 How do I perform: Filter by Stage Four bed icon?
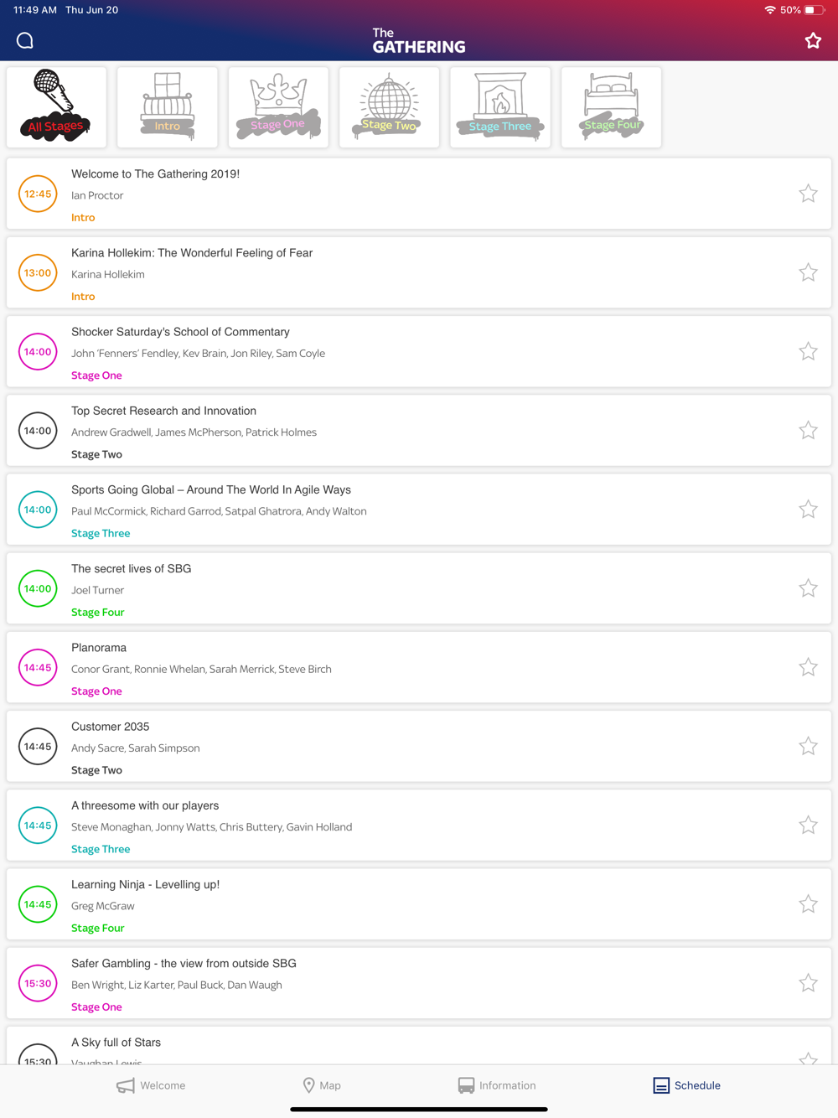[611, 107]
